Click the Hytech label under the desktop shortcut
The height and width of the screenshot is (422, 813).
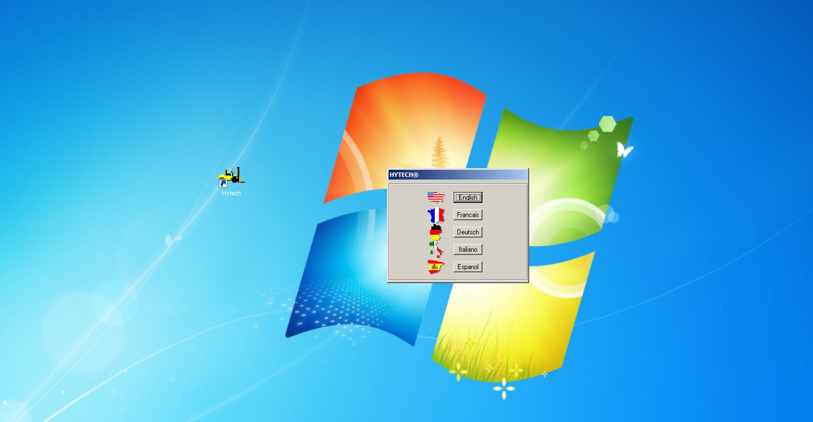pyautogui.click(x=231, y=193)
